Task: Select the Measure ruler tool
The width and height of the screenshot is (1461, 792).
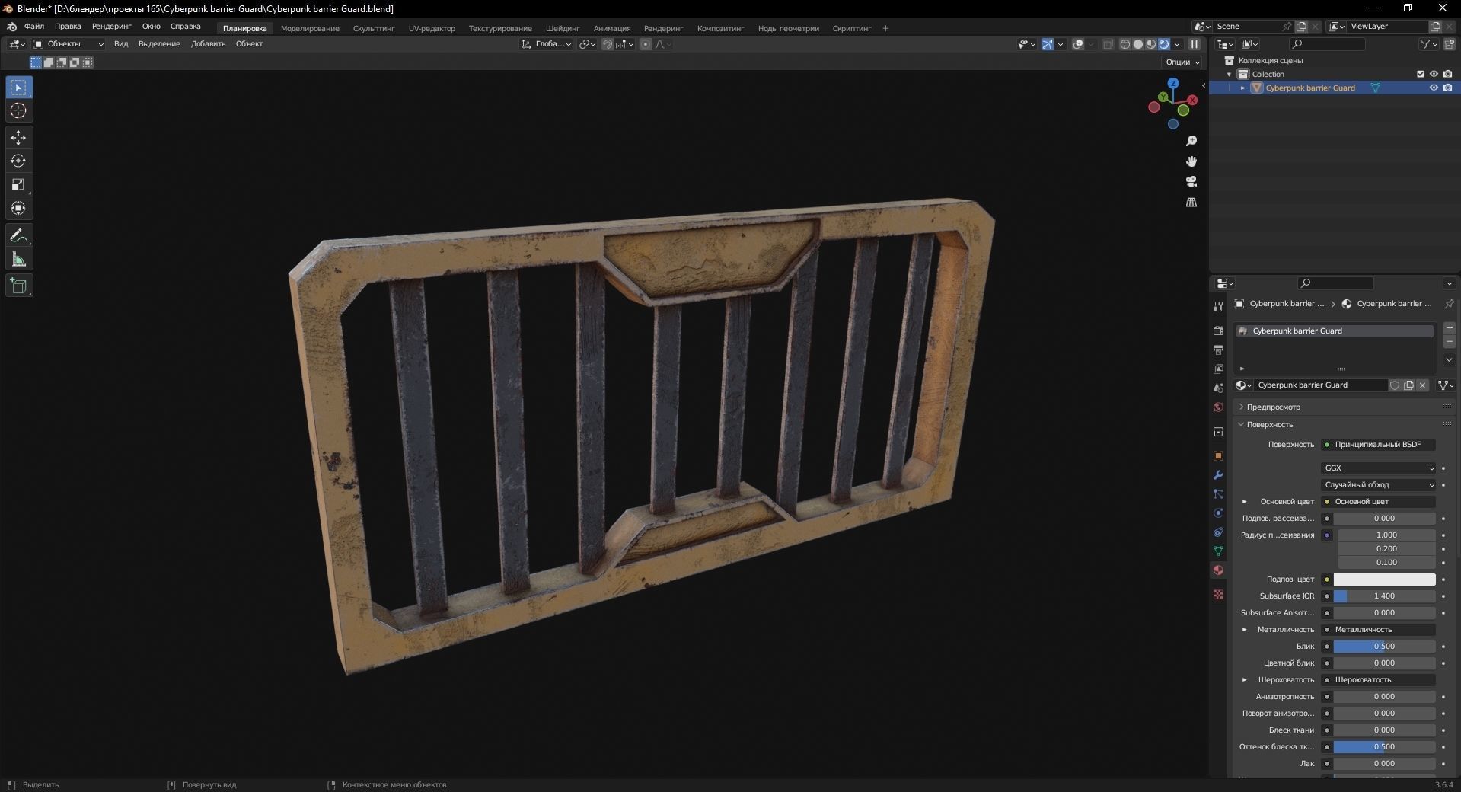Action: click(x=19, y=259)
